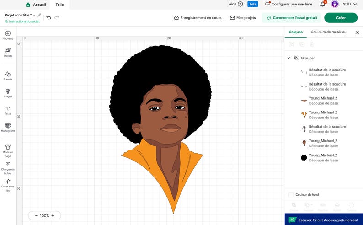Undo the last action
The image size is (363, 225).
48,17
